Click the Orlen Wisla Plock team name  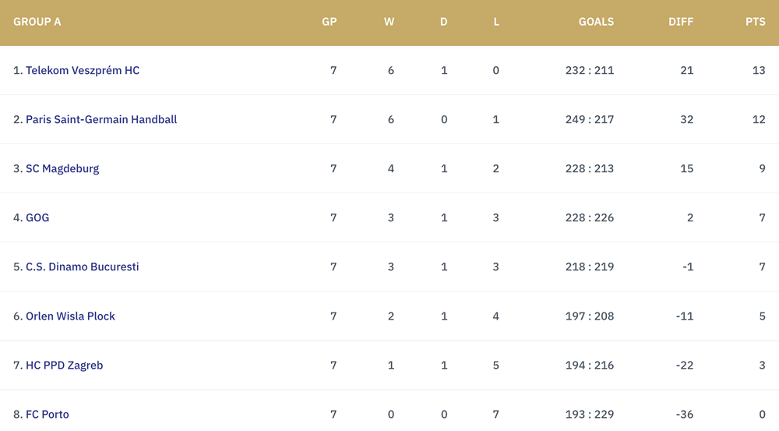pos(71,316)
